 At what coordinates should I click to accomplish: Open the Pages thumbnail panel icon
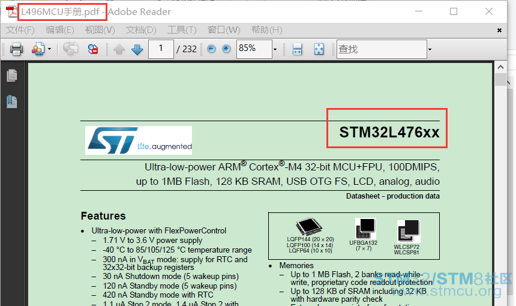[12, 76]
